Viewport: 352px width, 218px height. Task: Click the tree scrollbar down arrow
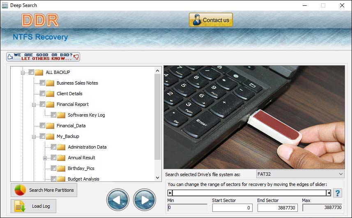point(158,178)
